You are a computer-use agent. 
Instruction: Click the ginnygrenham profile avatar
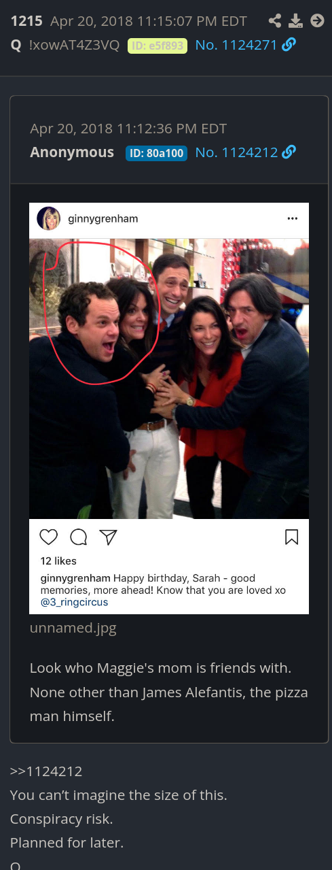(48, 219)
